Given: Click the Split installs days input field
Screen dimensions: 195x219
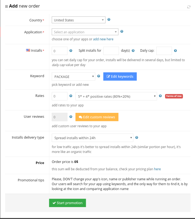Looking at the screenshot, I should tap(111, 51).
